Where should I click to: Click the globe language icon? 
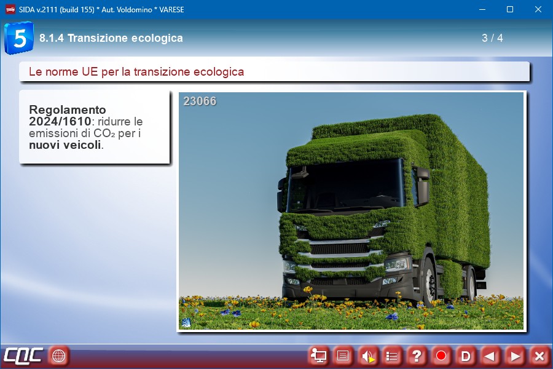pos(58,355)
